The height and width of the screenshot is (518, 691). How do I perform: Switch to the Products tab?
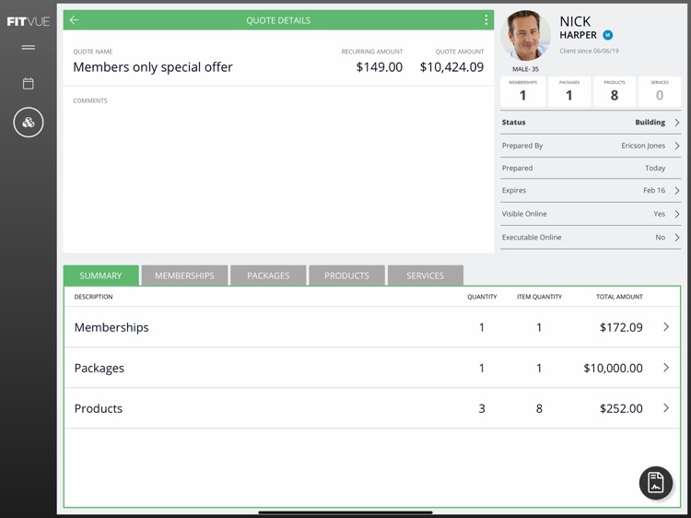click(x=346, y=276)
